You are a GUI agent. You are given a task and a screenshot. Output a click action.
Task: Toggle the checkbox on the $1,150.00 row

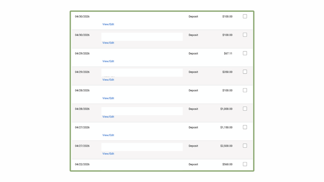(x=245, y=127)
